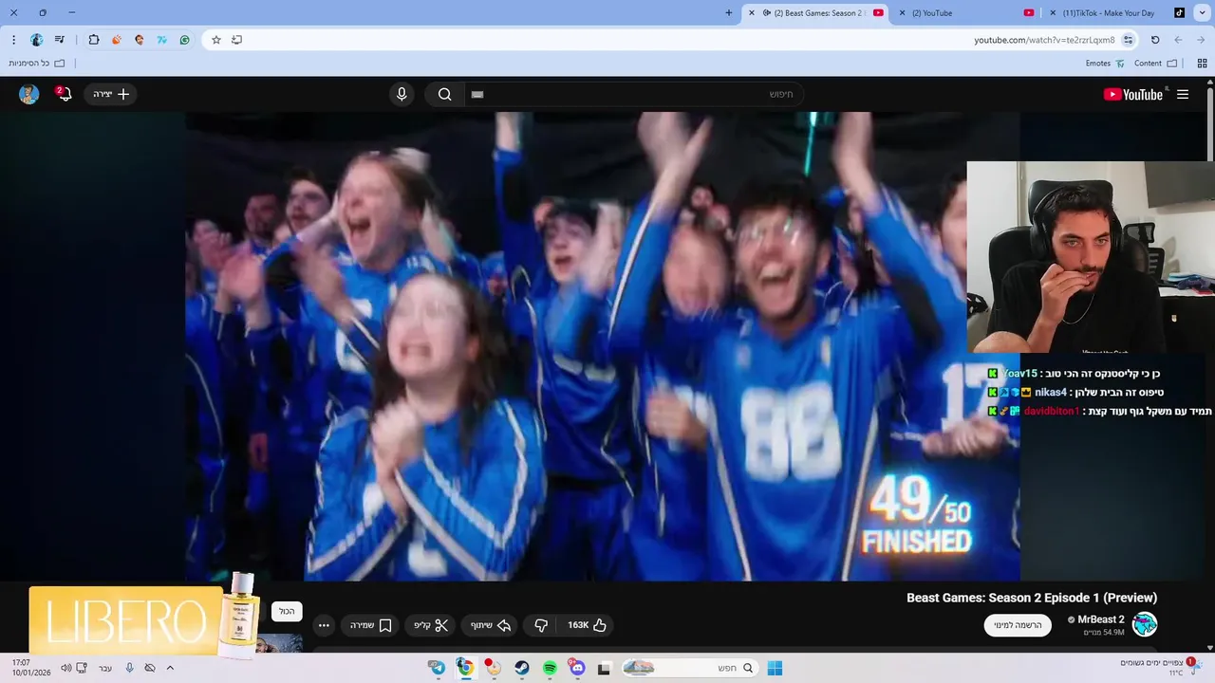Click the Grammarly extension icon
This screenshot has width=1215, height=683.
point(185,40)
